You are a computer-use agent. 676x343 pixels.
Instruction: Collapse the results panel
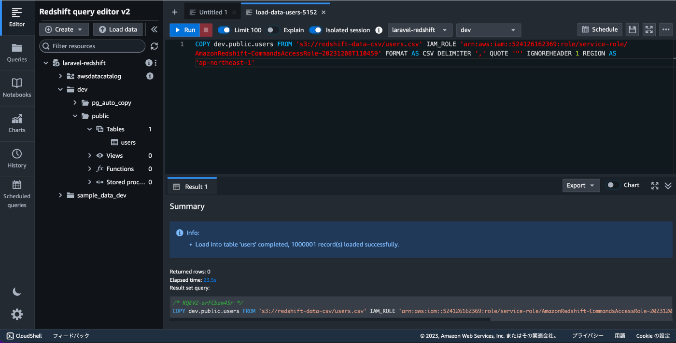click(668, 186)
